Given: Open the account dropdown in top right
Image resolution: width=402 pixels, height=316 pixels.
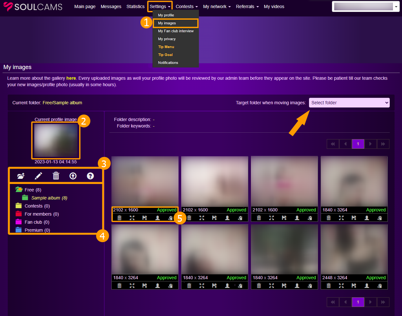Looking at the screenshot, I should pyautogui.click(x=366, y=6).
